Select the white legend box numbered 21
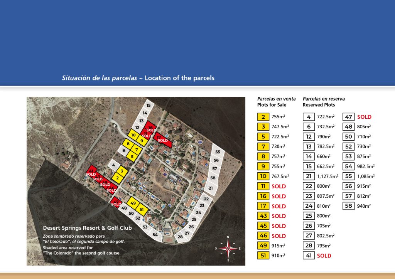This screenshot has height=279, width=395. pos(309,176)
